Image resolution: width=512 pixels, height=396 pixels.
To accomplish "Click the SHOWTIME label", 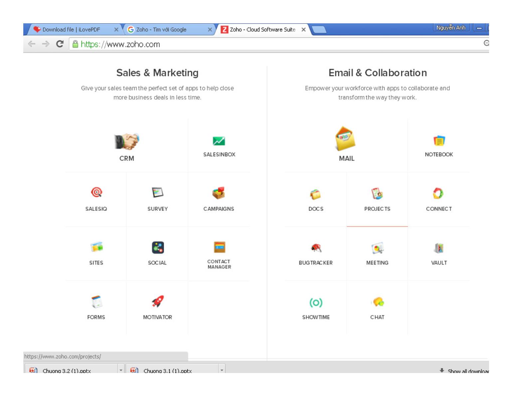I will 316,317.
